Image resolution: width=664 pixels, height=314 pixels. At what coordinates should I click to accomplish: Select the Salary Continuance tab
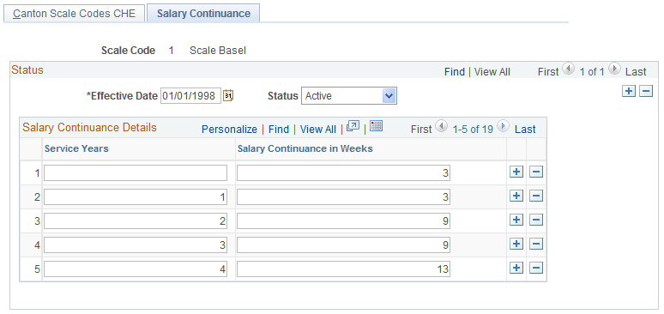point(203,13)
